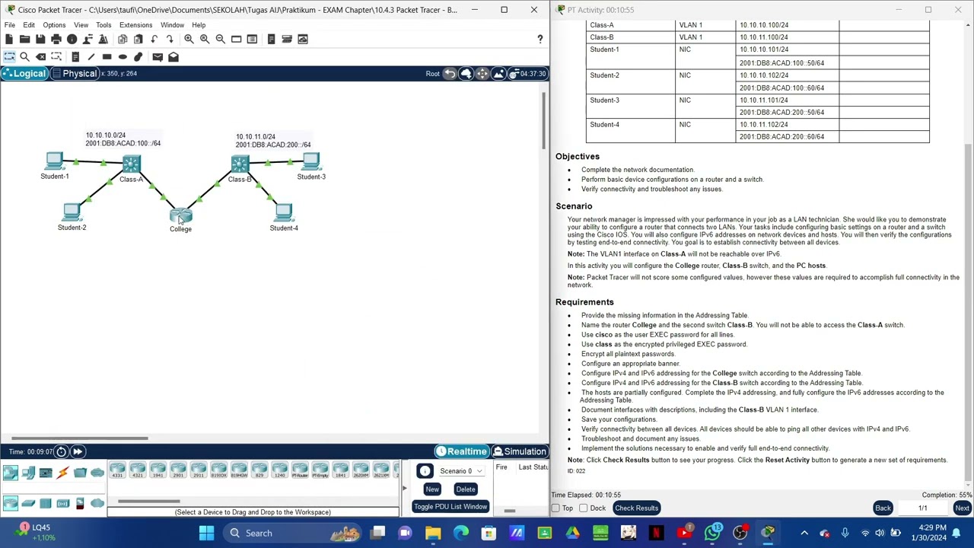Expand the PDU list panel arrow
This screenshot has height=548, width=974.
(x=404, y=489)
